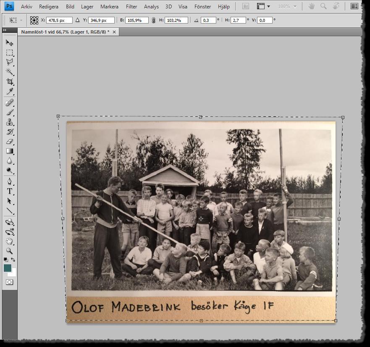Select the Crop tool
The width and height of the screenshot is (370, 347).
click(9, 81)
